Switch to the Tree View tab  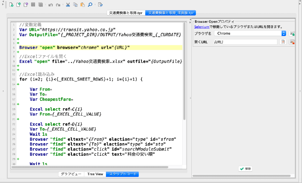[x=95, y=174]
